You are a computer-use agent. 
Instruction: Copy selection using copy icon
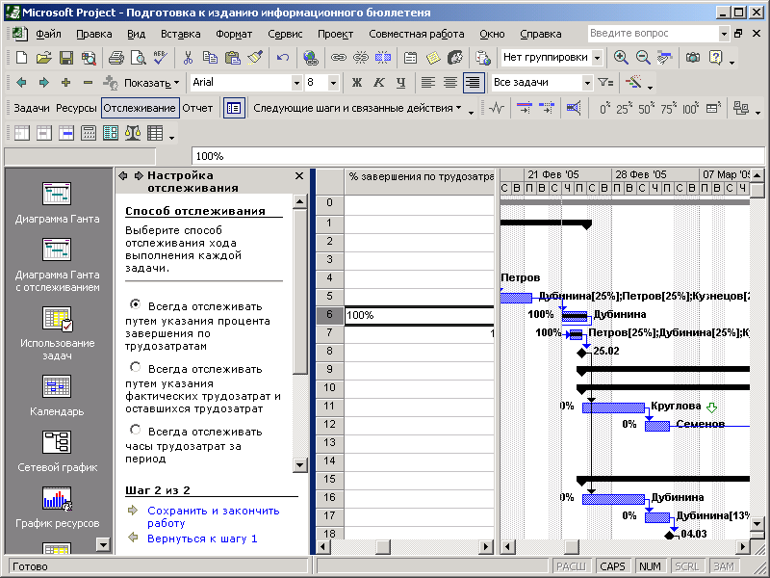pos(210,58)
